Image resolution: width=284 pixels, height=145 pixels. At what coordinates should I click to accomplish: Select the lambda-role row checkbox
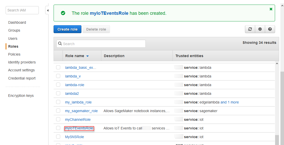58,85
